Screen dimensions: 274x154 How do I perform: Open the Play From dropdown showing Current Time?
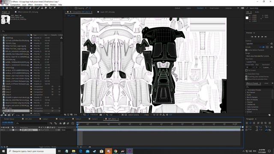259,62
